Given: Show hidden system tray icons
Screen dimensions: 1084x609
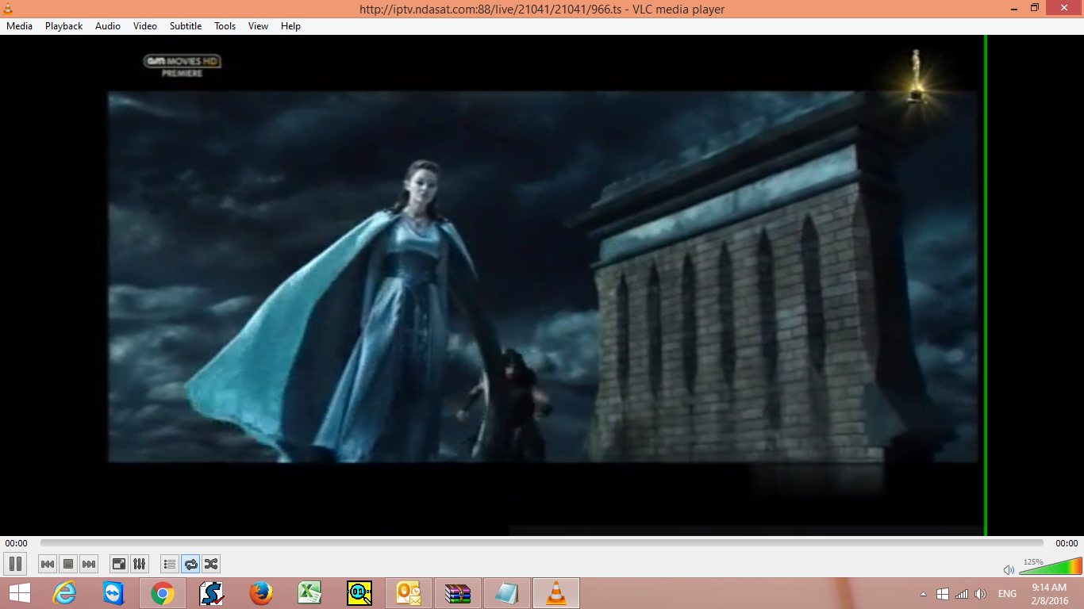Looking at the screenshot, I should pyautogui.click(x=923, y=594).
